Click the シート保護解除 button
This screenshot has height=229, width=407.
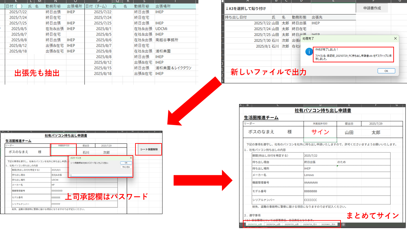tap(149, 149)
